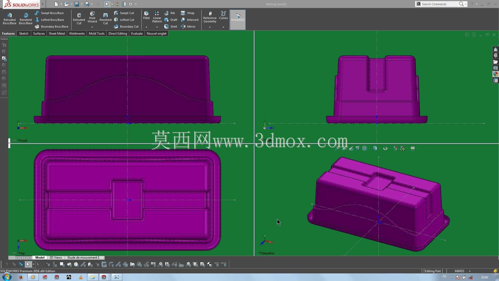Apply the Draft feature
This screenshot has width=499, height=281.
(x=171, y=20)
